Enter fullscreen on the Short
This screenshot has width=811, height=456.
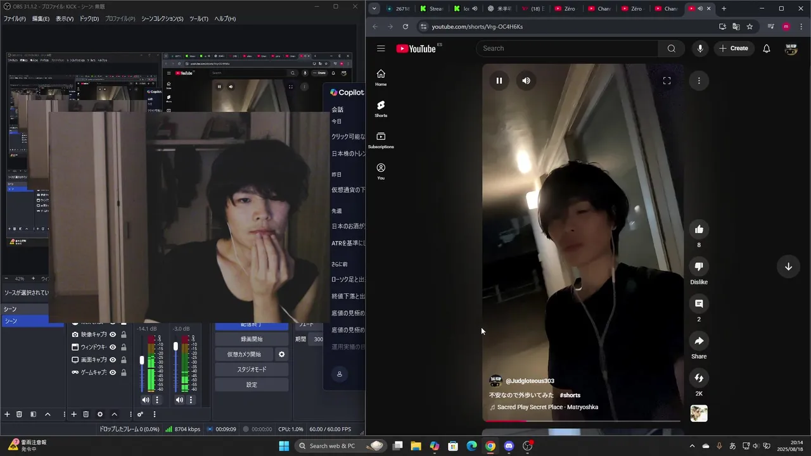(667, 80)
